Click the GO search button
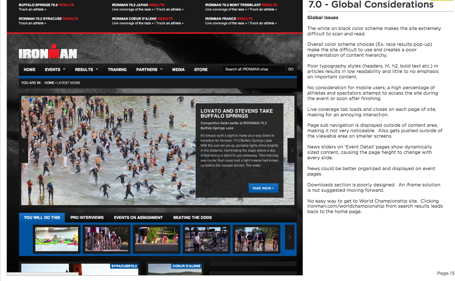This screenshot has width=455, height=281. coord(291,69)
